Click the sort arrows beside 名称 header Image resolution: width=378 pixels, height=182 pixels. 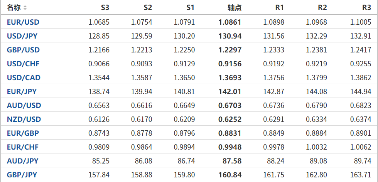click(25, 8)
